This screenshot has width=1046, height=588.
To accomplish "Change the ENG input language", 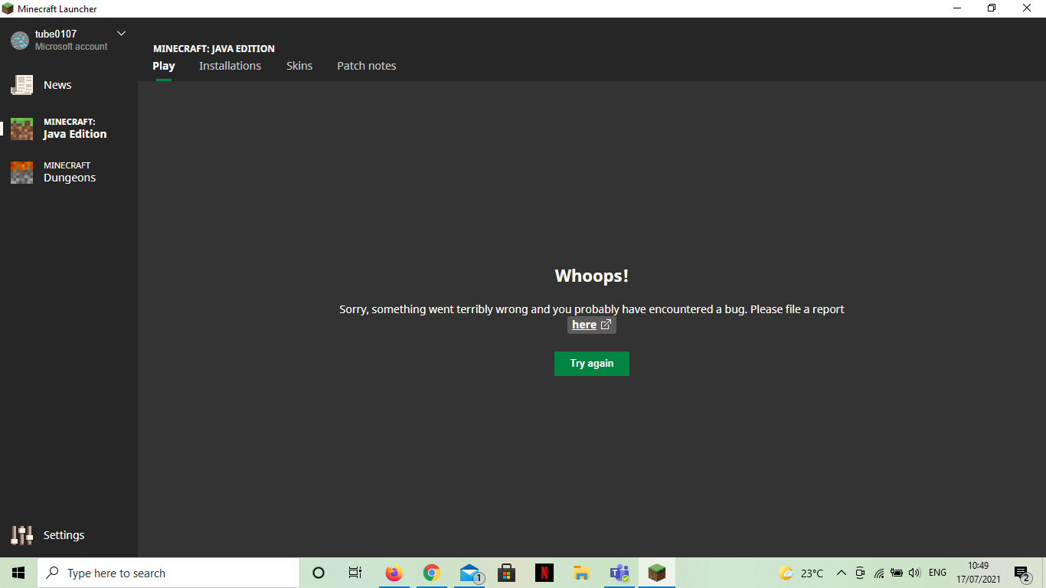I will (x=937, y=573).
